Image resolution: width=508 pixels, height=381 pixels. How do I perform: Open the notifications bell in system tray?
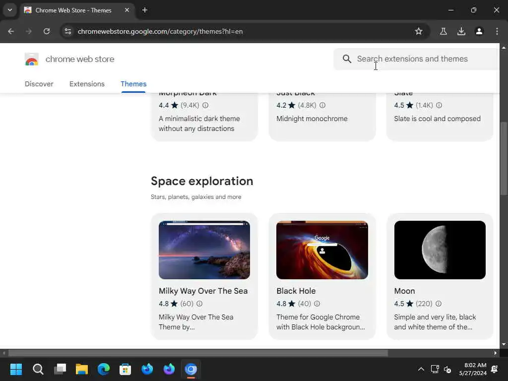point(495,369)
